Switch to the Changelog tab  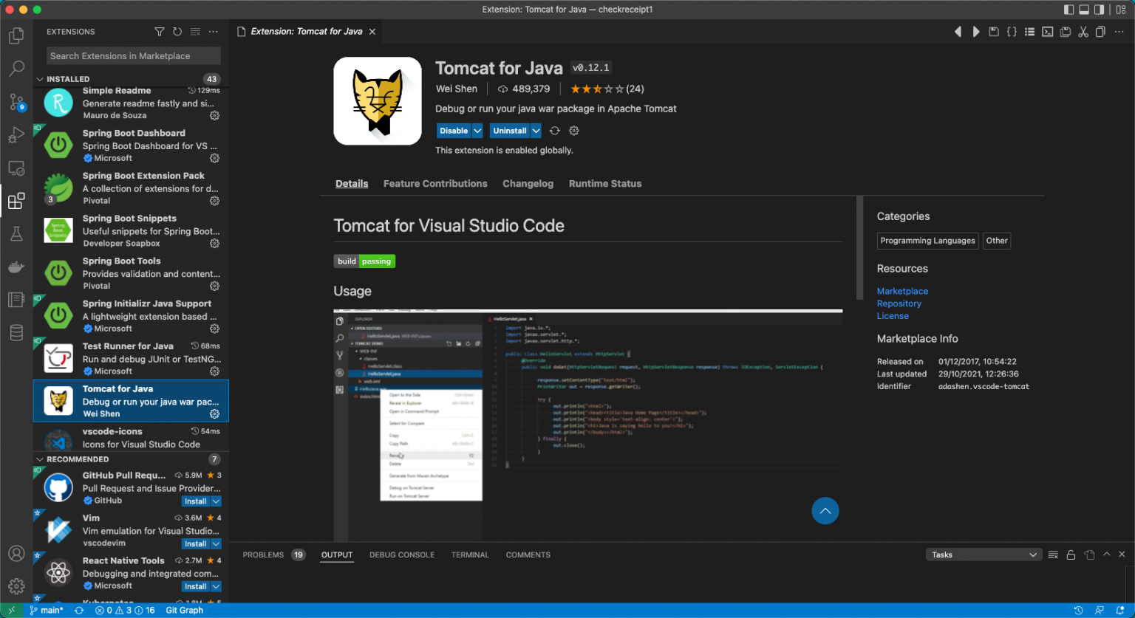528,183
